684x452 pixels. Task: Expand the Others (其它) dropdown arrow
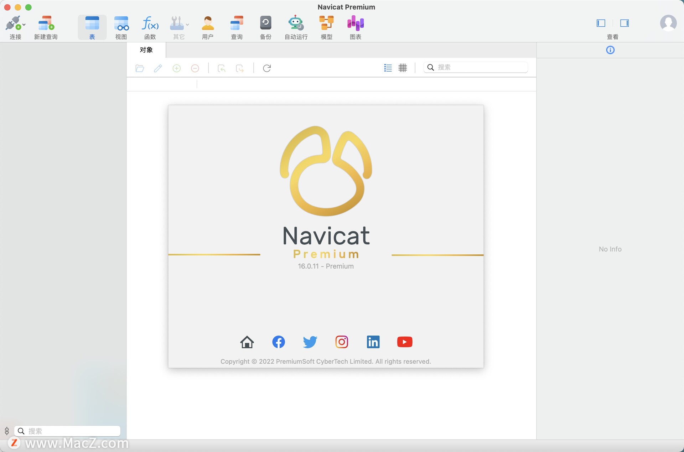point(187,25)
